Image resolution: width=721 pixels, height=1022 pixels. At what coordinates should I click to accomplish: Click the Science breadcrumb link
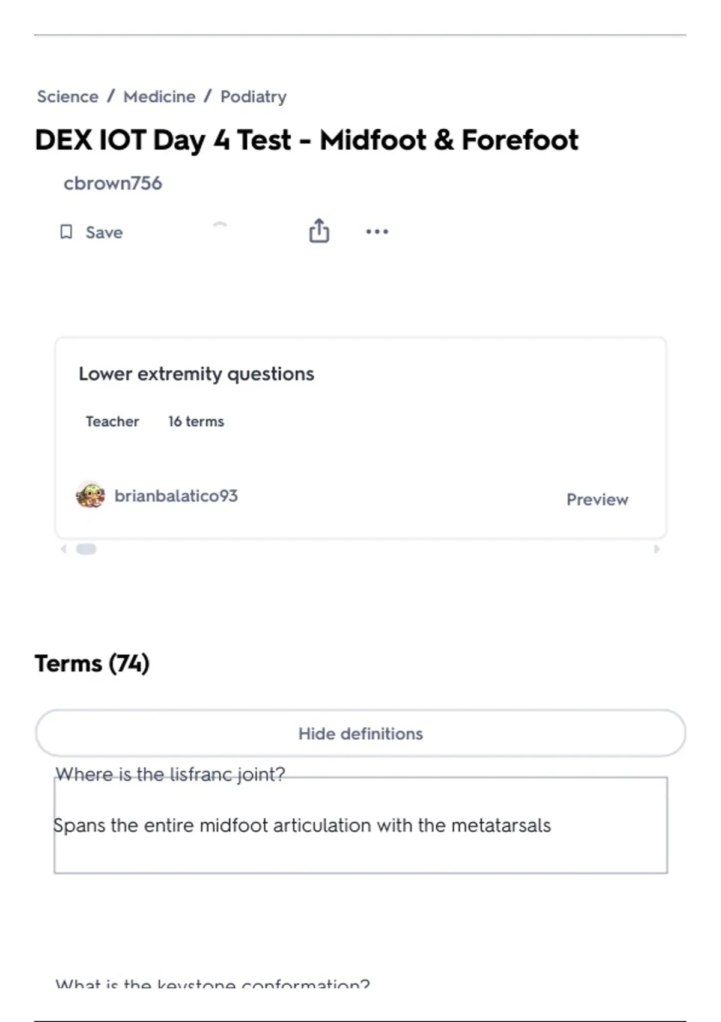67,97
